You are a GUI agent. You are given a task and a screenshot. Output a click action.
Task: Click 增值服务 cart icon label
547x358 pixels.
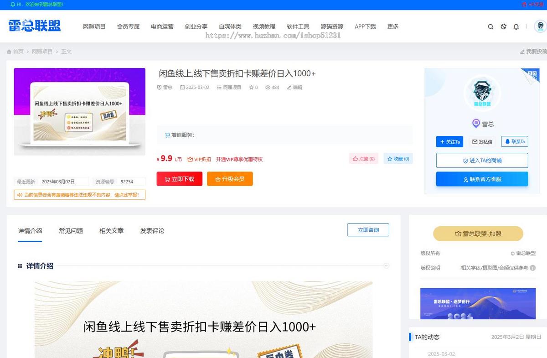pyautogui.click(x=180, y=135)
